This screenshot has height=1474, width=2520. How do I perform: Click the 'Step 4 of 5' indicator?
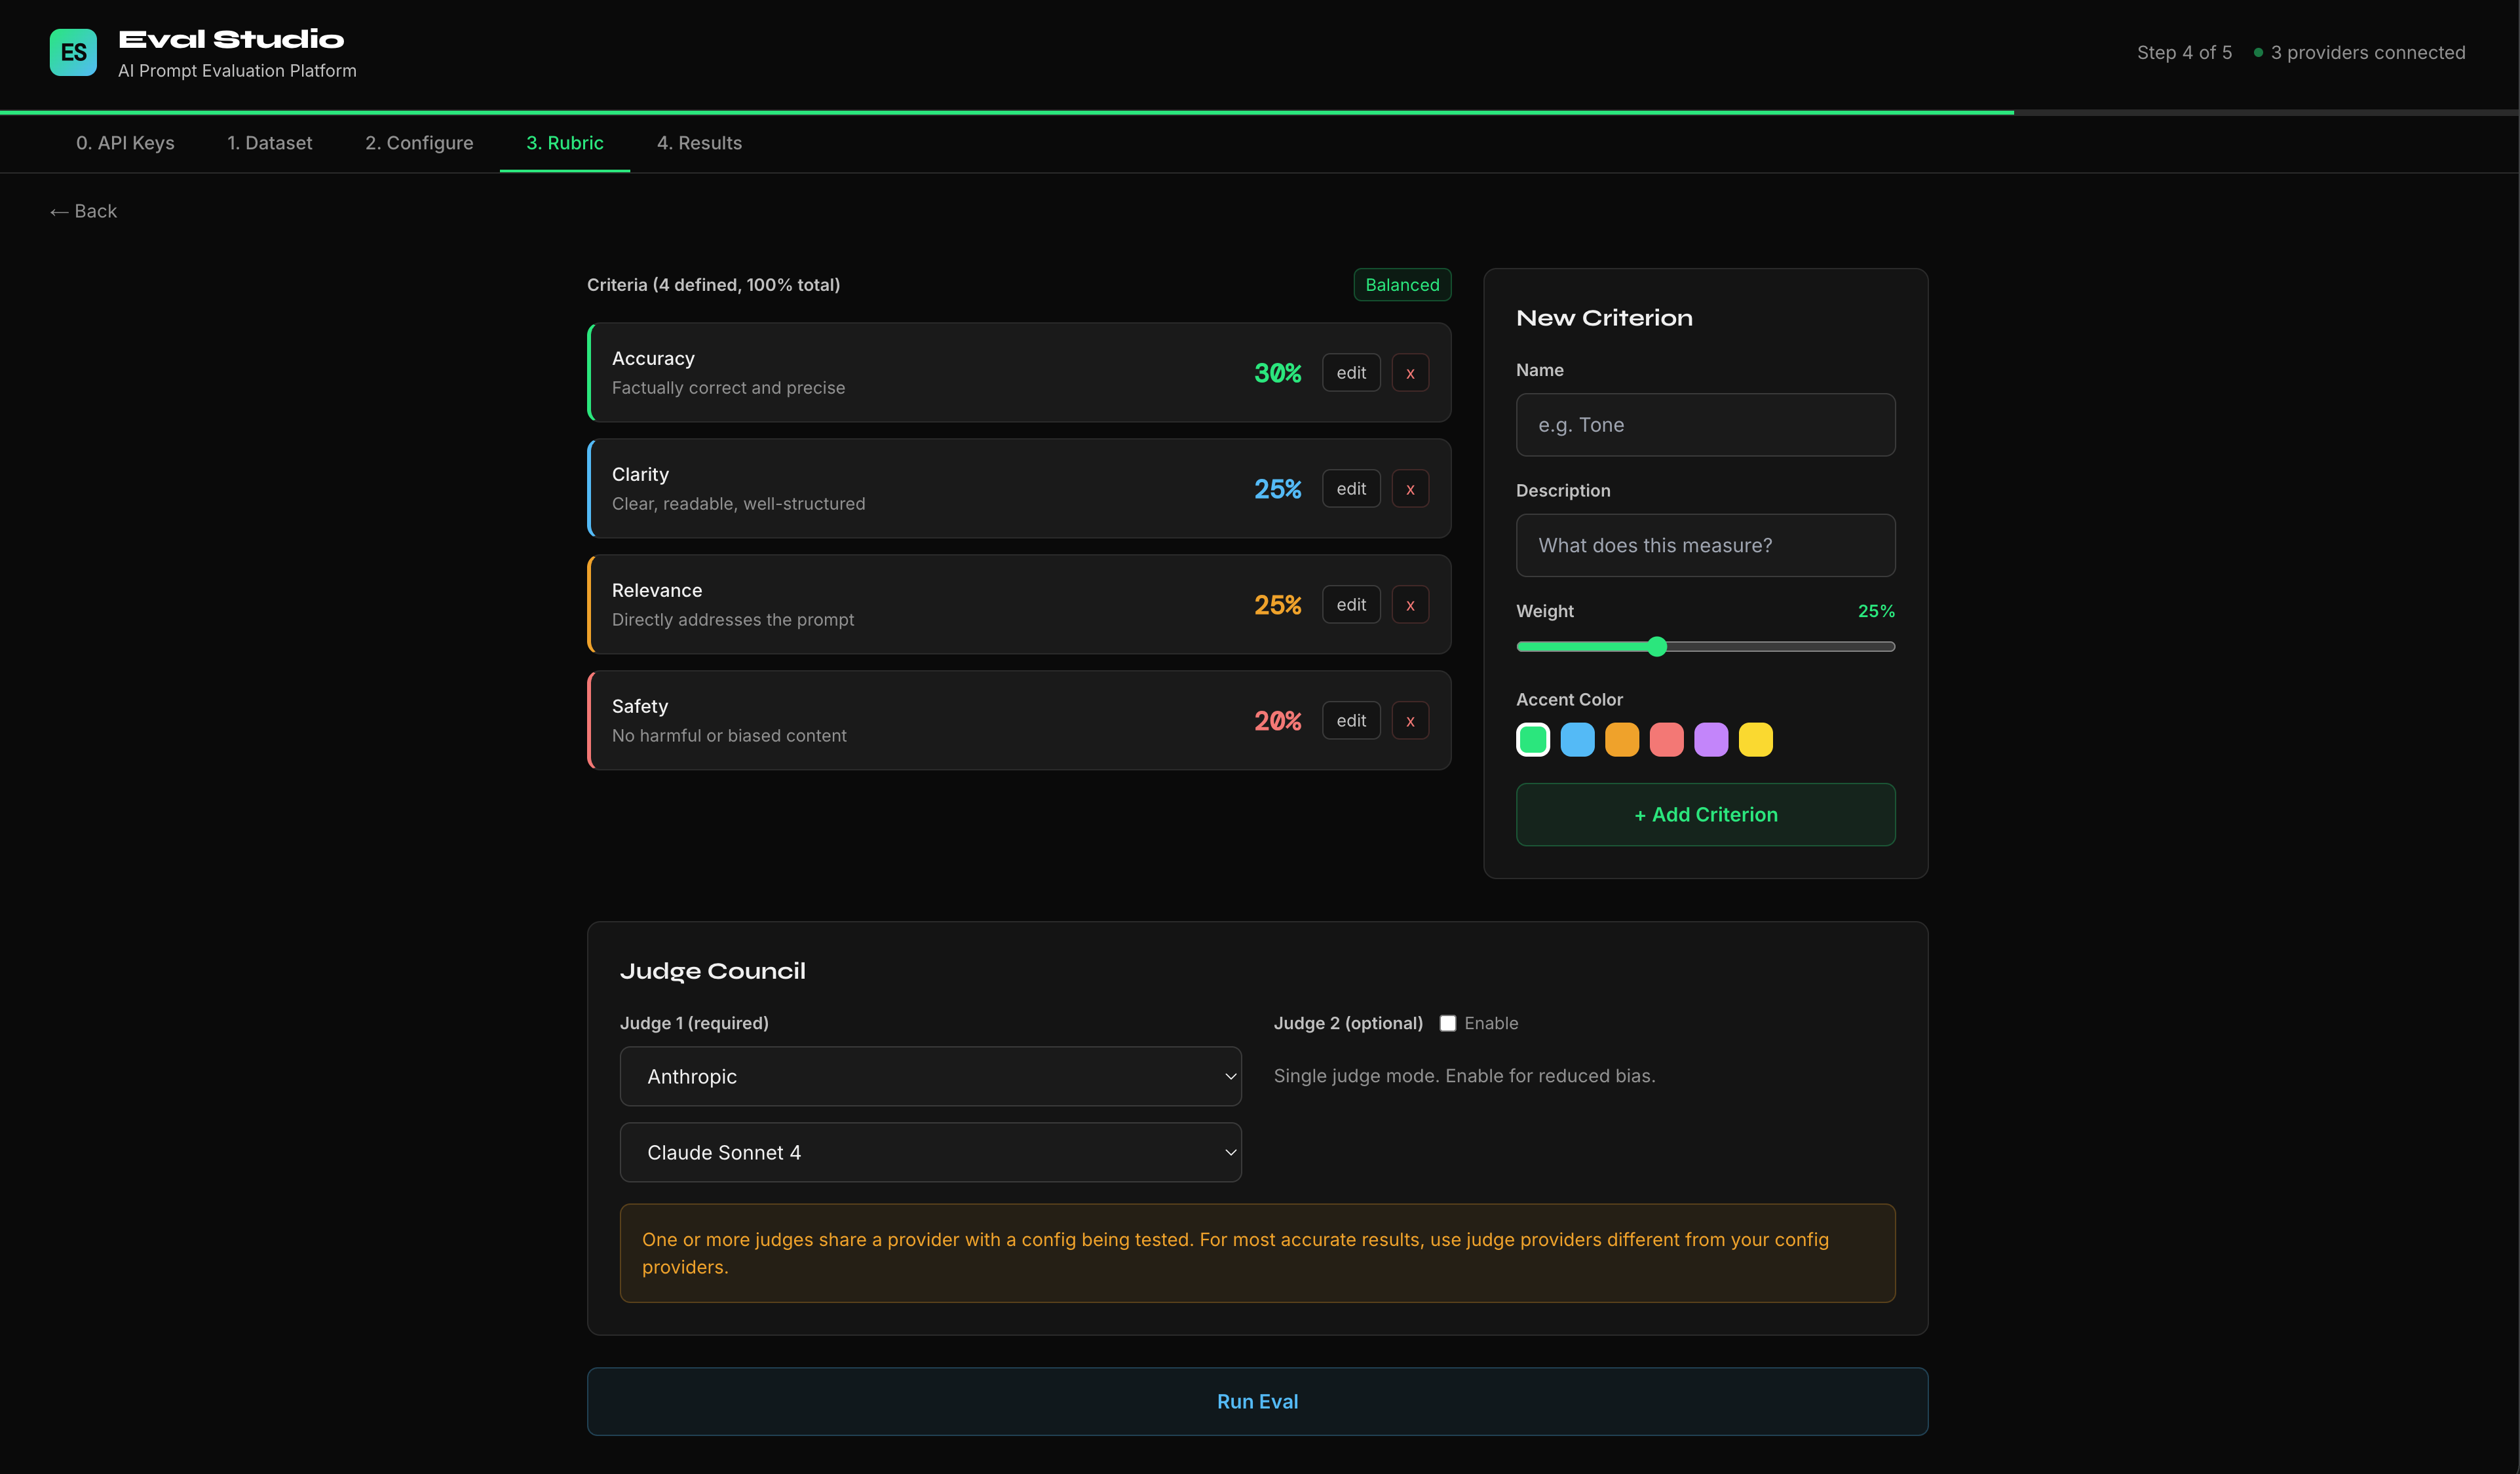pyautogui.click(x=2184, y=53)
